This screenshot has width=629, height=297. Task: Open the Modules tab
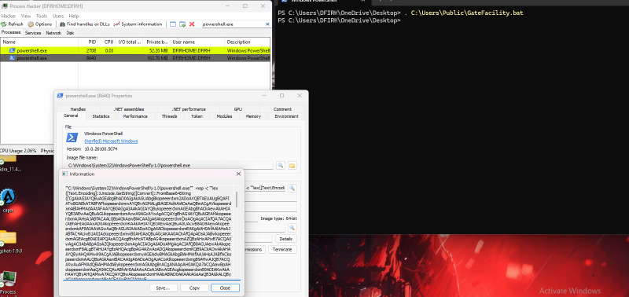tap(224, 116)
